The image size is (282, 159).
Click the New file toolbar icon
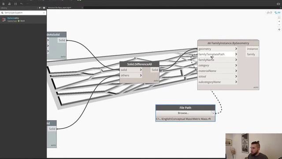coord(4,4)
